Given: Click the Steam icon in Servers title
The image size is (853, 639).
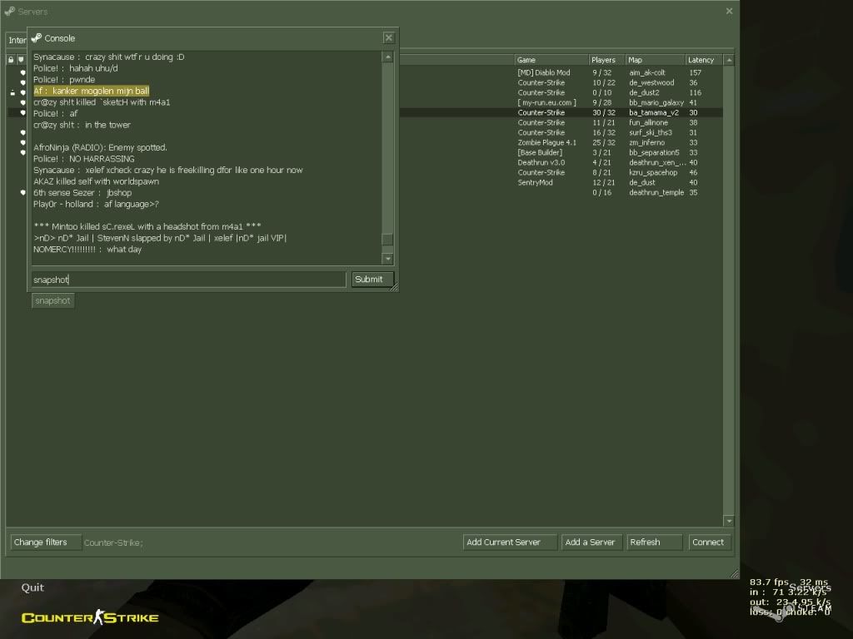Looking at the screenshot, I should tap(10, 12).
